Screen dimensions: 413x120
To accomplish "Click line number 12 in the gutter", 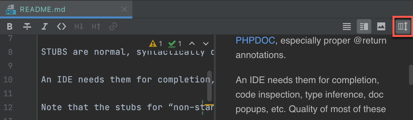I will (x=8, y=107).
